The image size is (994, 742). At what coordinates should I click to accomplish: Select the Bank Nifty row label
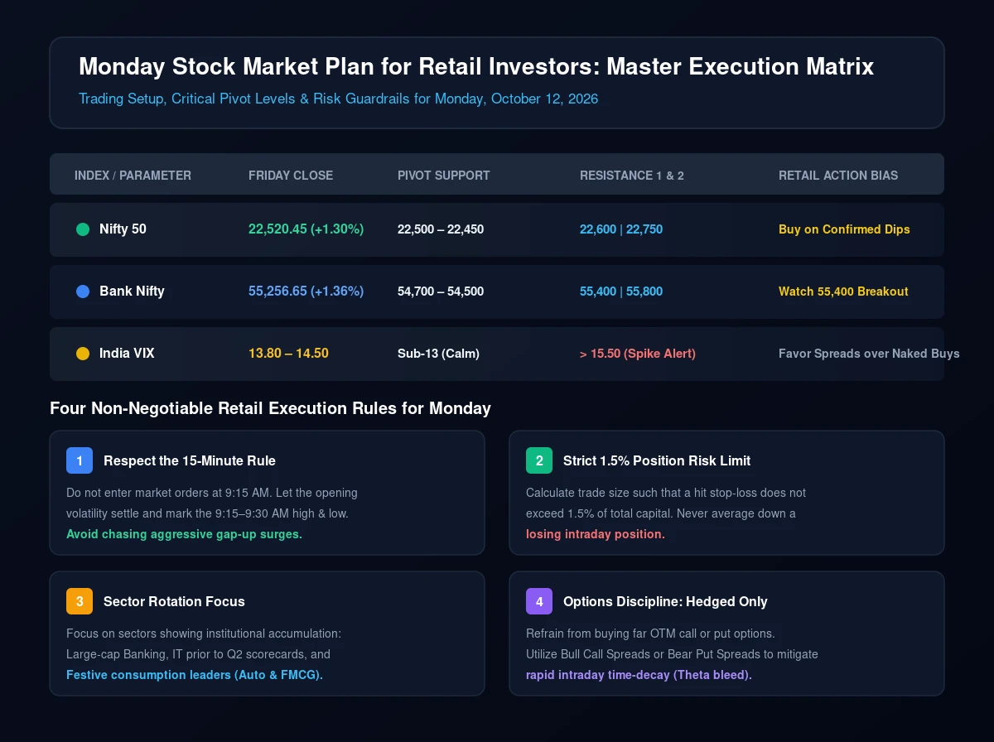click(132, 291)
